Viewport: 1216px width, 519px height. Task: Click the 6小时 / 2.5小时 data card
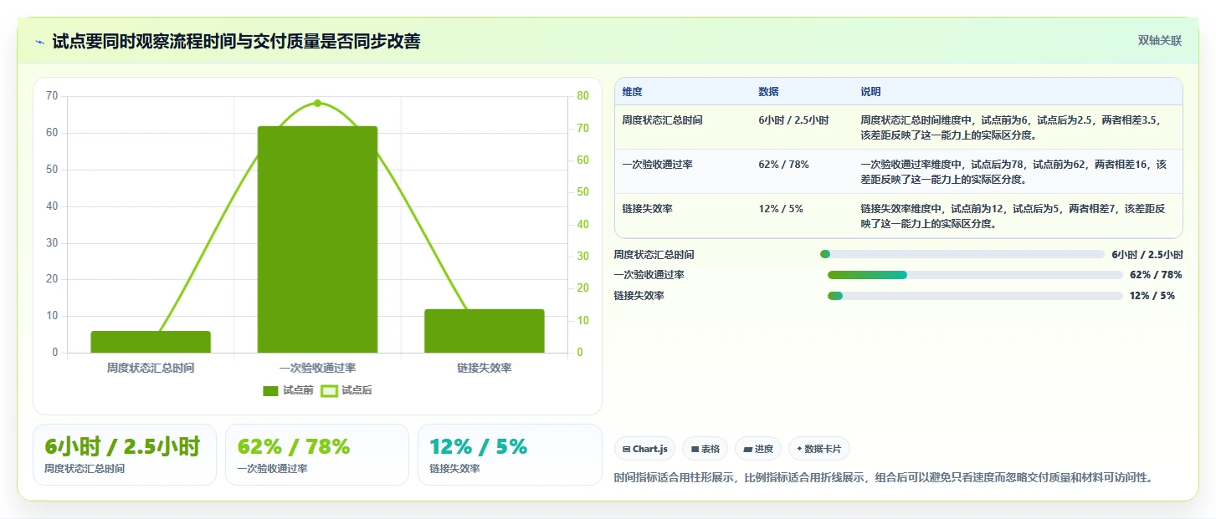[124, 455]
